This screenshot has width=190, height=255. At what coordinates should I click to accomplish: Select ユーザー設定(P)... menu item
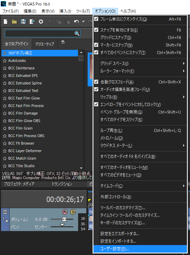tap(140, 249)
